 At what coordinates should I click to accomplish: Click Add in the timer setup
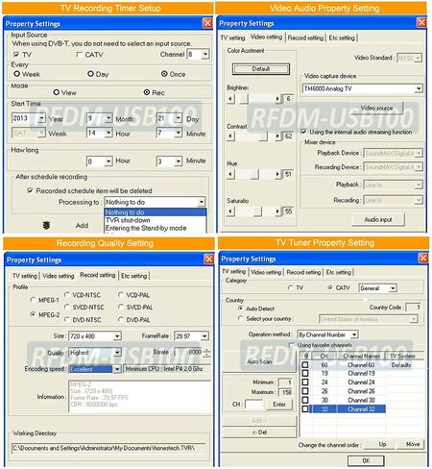pos(82,226)
